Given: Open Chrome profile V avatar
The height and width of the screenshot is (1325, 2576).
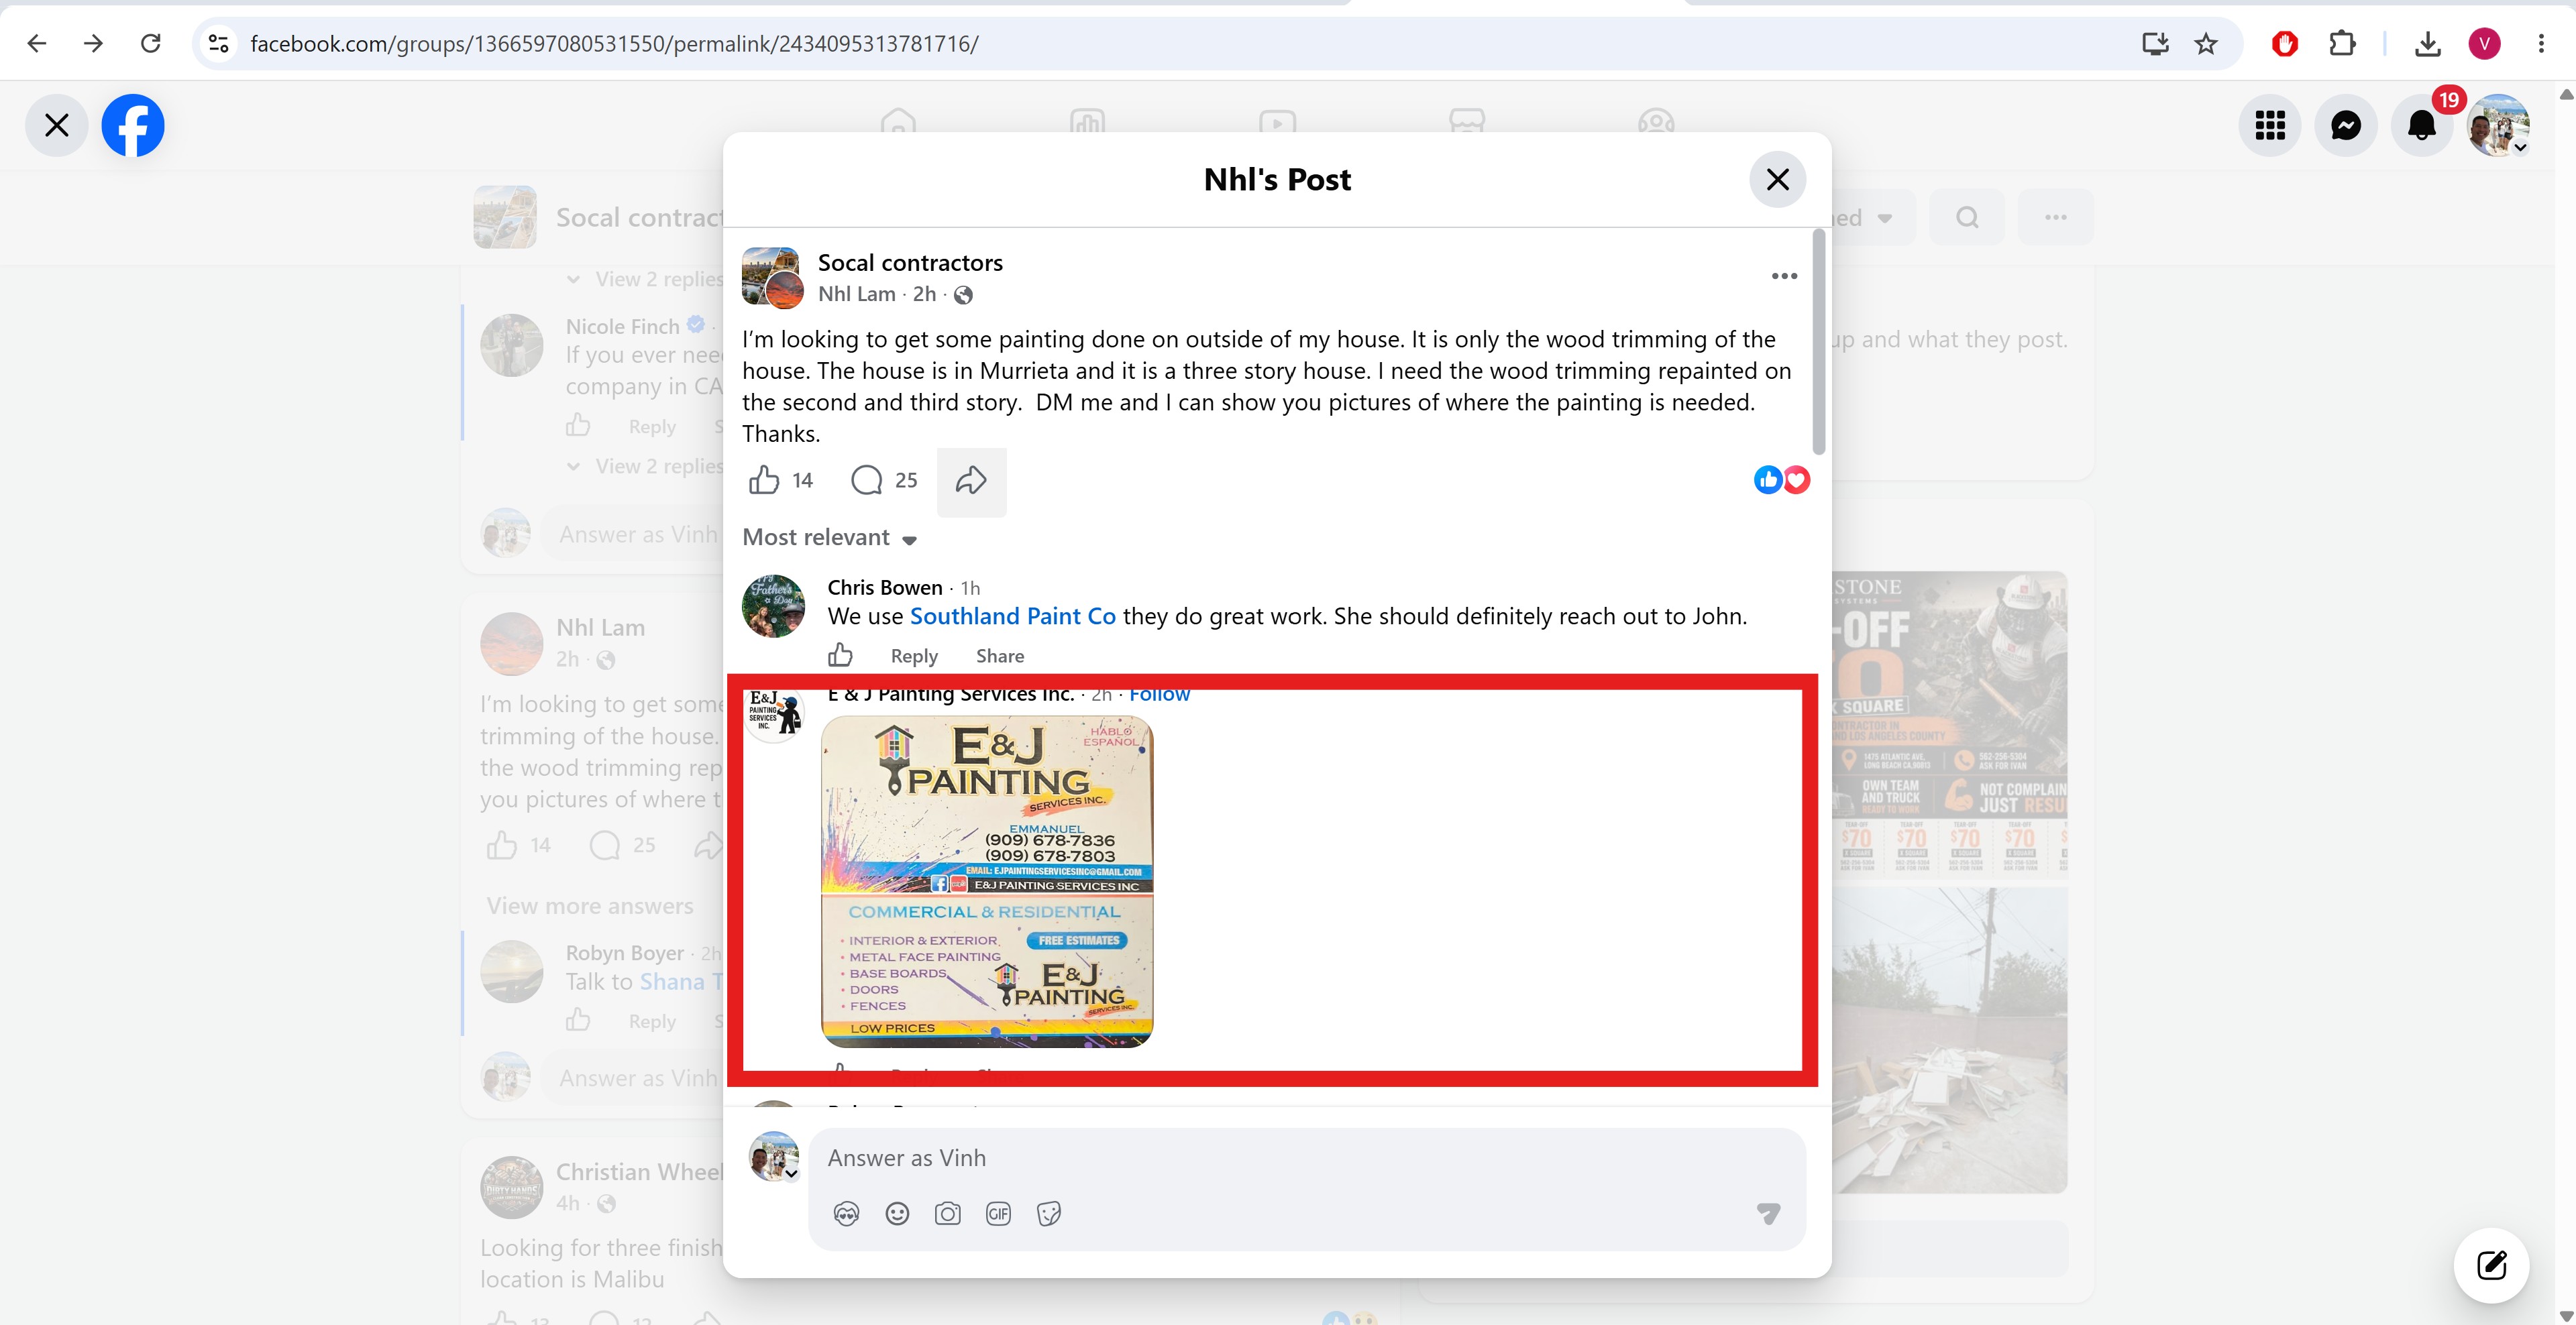Looking at the screenshot, I should (2484, 44).
